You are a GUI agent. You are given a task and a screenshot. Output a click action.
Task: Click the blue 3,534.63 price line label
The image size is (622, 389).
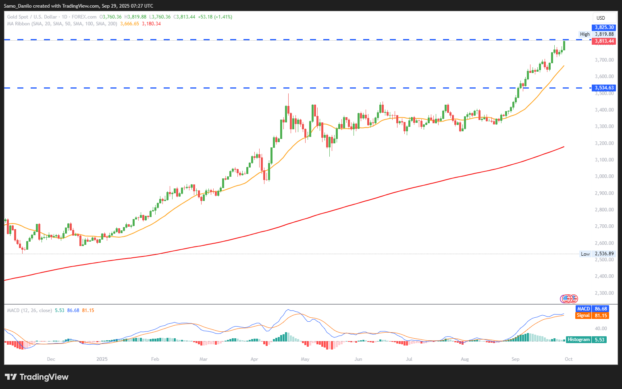tap(604, 88)
